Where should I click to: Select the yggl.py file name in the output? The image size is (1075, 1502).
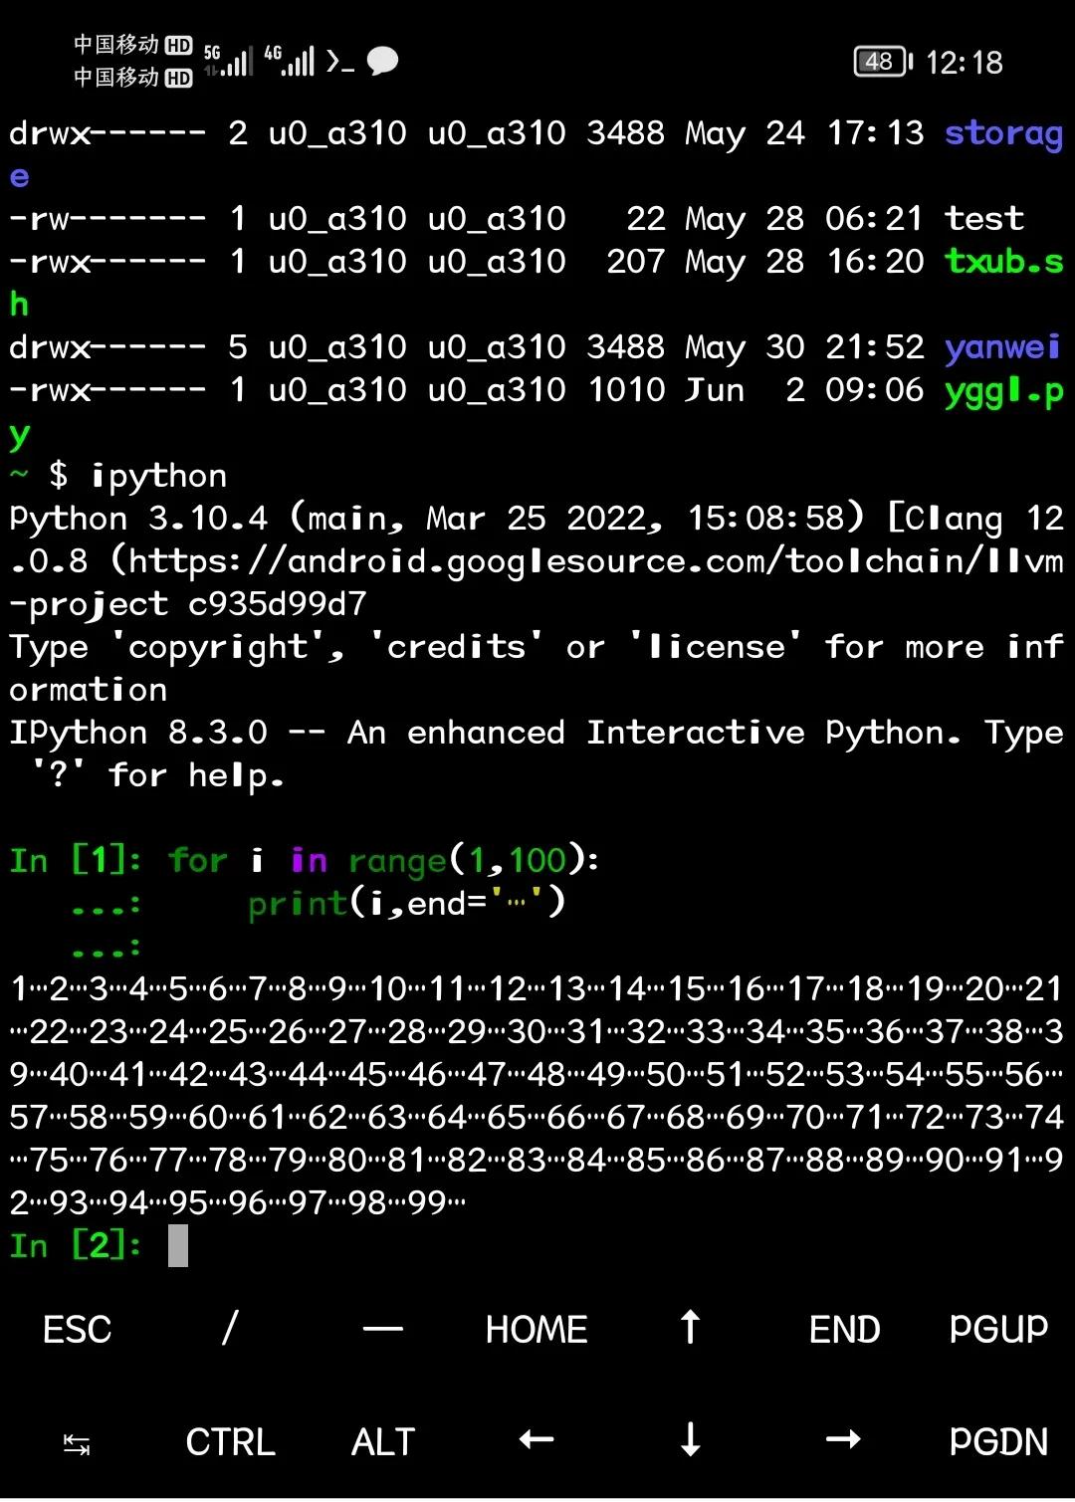coord(998,389)
